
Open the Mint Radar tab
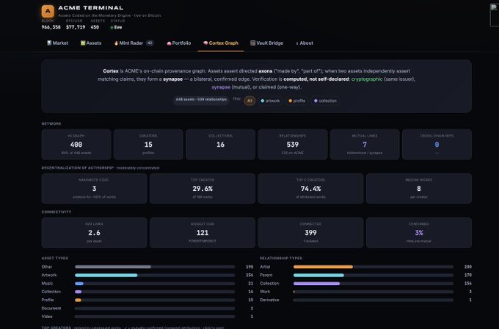134,43
